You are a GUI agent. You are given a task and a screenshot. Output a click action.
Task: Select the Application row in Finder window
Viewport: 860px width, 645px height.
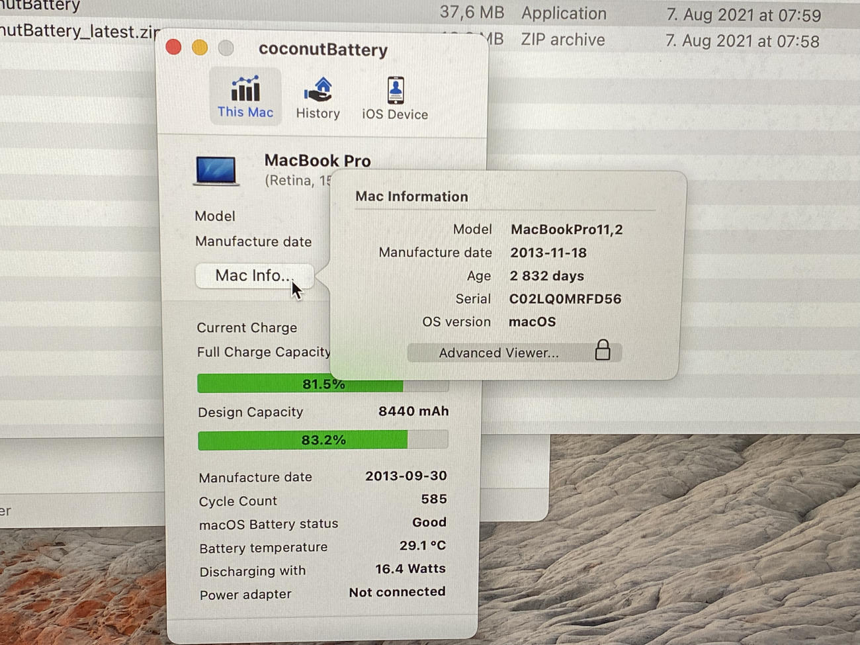click(430, 13)
